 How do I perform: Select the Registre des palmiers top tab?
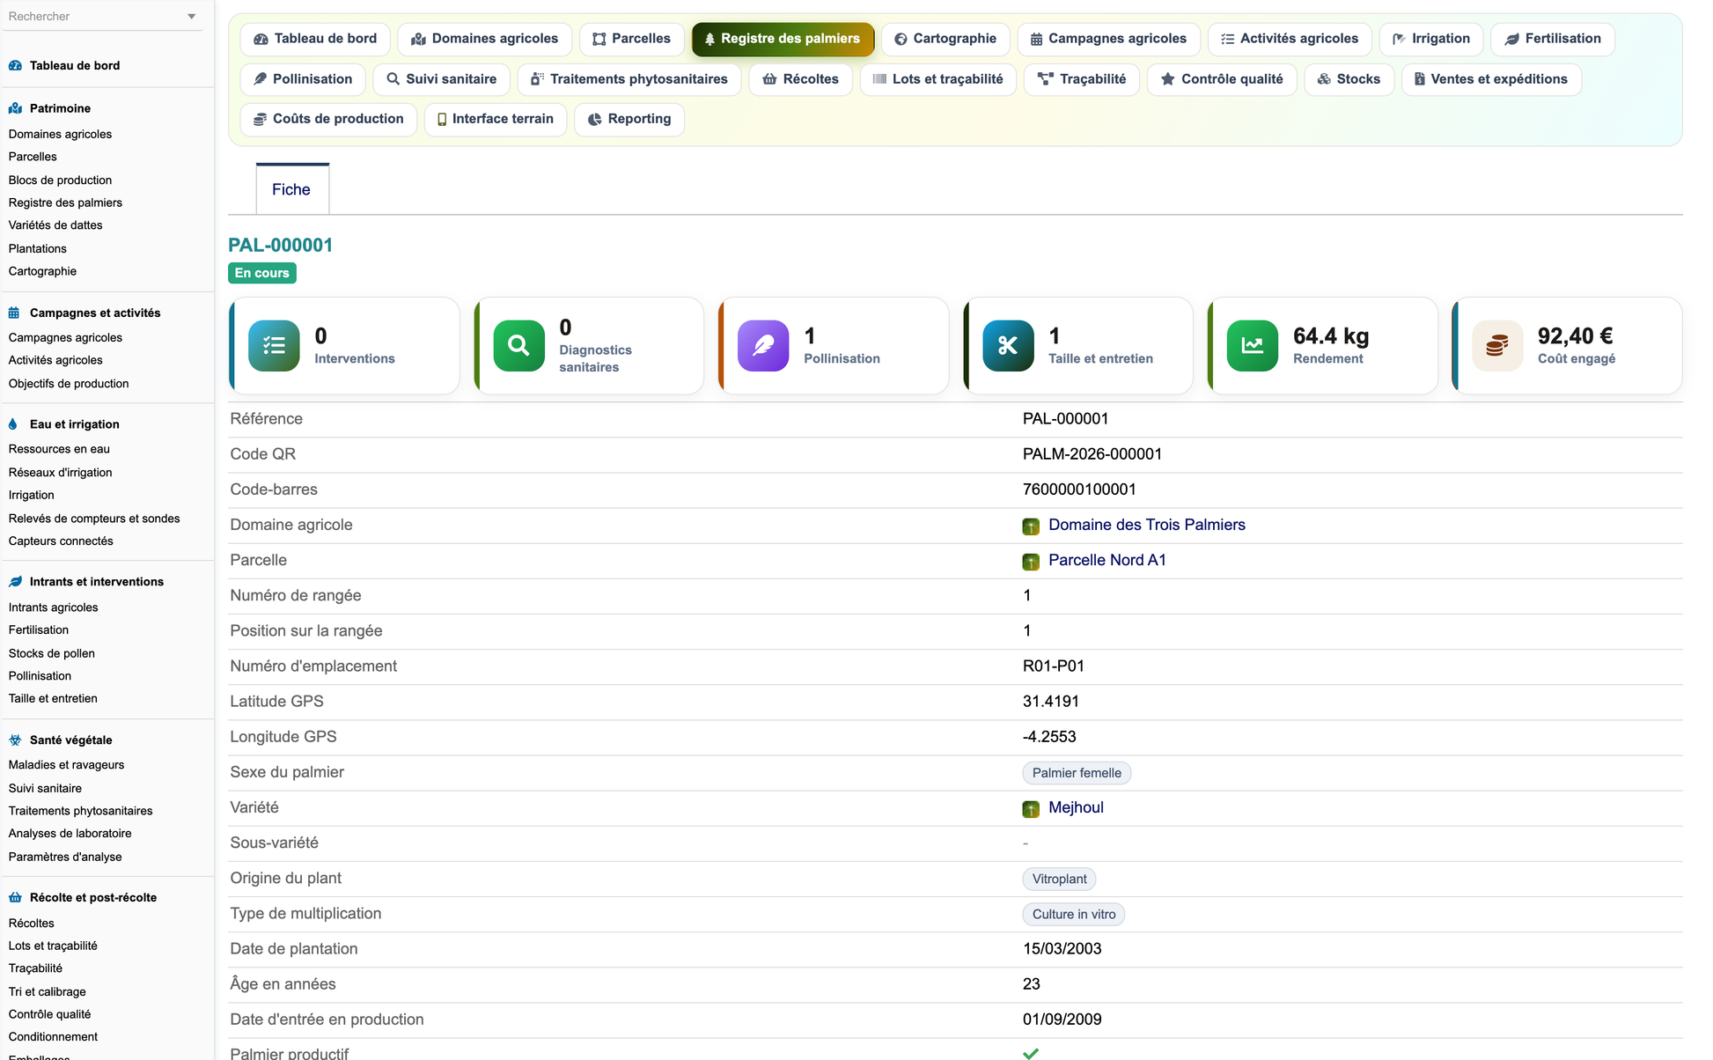point(783,39)
